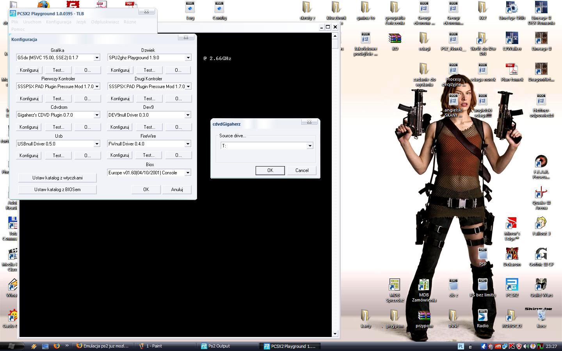562x351 pixels.
Task: Open the Pierwszy Kontroler plugin dropdown
Action: pyautogui.click(x=97, y=87)
